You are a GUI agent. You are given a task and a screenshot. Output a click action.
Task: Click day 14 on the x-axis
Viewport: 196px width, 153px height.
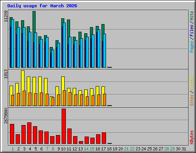86,149
